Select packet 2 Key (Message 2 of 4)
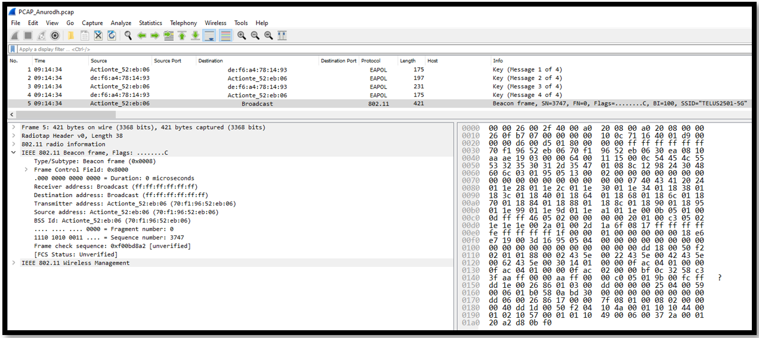This screenshot has width=759, height=338. pyautogui.click(x=380, y=78)
